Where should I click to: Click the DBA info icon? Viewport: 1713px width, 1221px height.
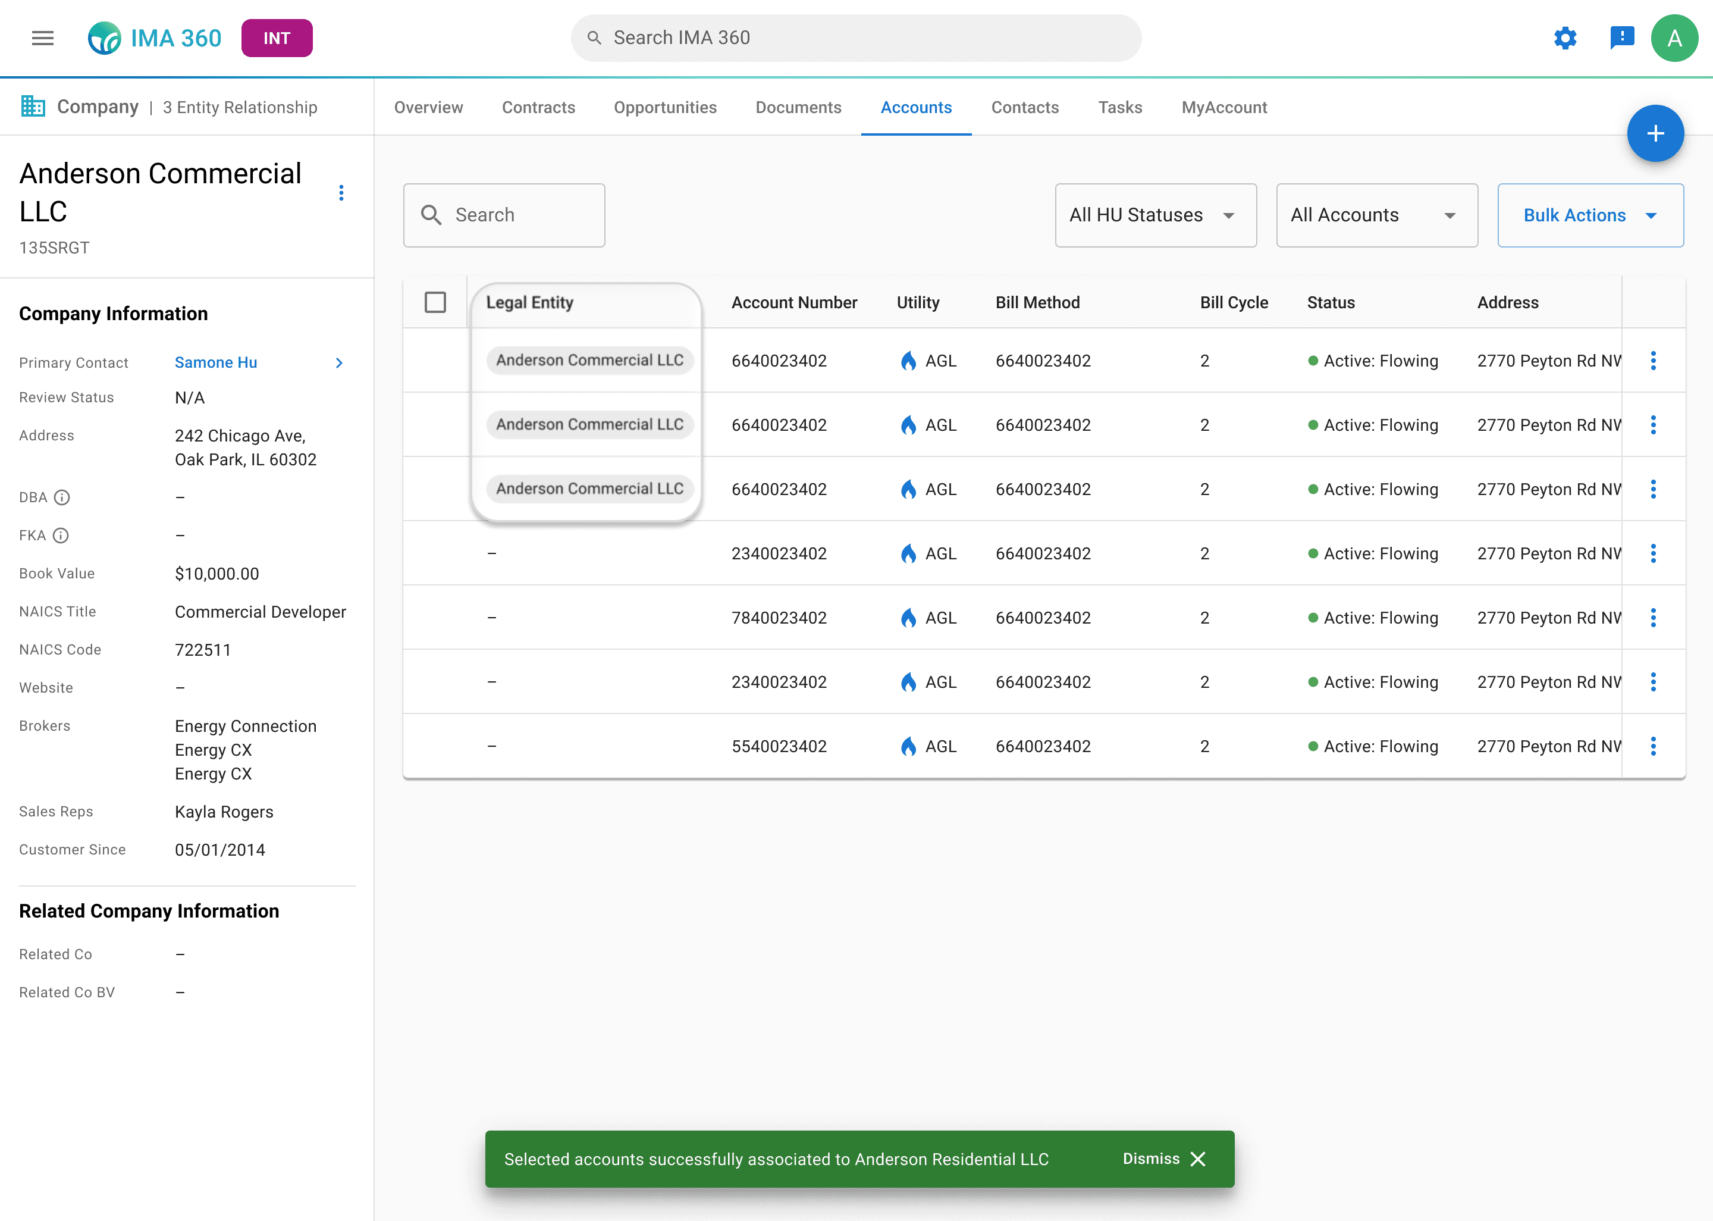(62, 497)
